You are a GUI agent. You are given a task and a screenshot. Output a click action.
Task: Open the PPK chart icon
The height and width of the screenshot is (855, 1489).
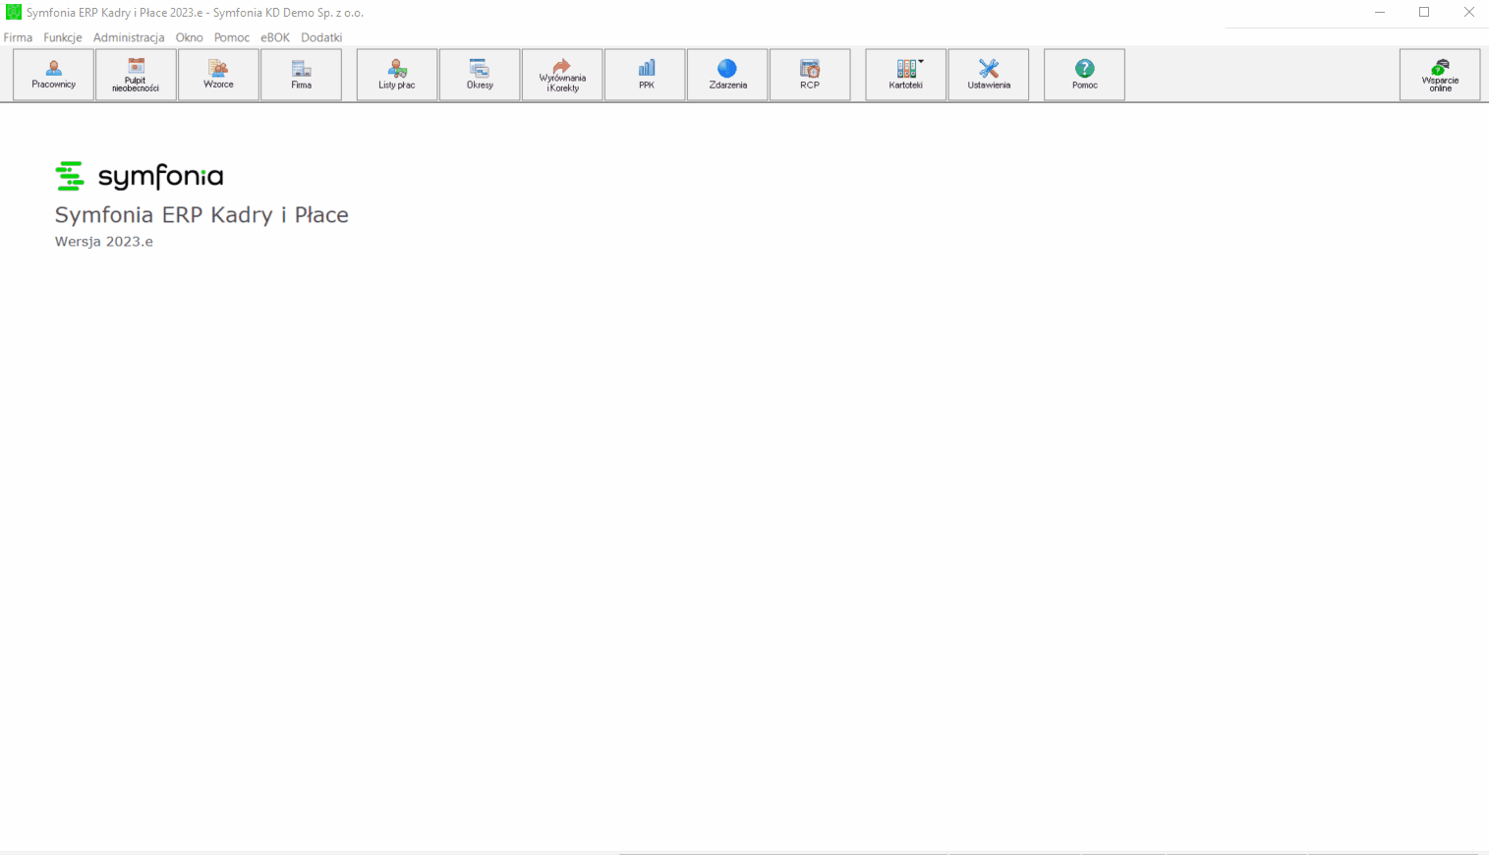tap(646, 75)
